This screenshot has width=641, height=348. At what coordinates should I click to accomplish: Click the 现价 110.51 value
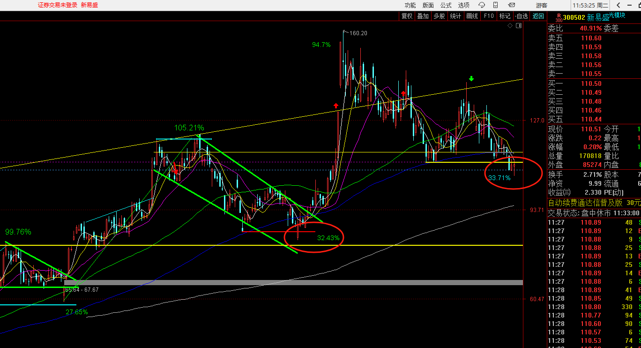[591, 129]
